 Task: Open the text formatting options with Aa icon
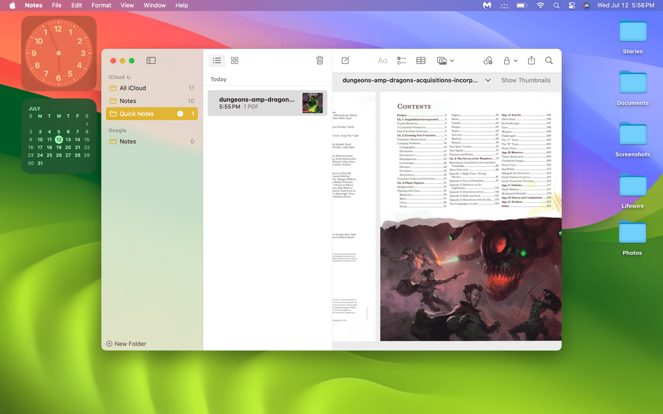[382, 60]
